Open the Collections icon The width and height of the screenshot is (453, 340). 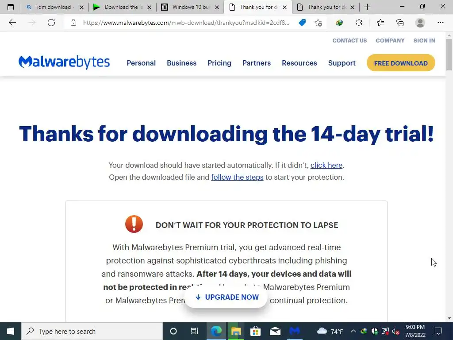(x=400, y=23)
